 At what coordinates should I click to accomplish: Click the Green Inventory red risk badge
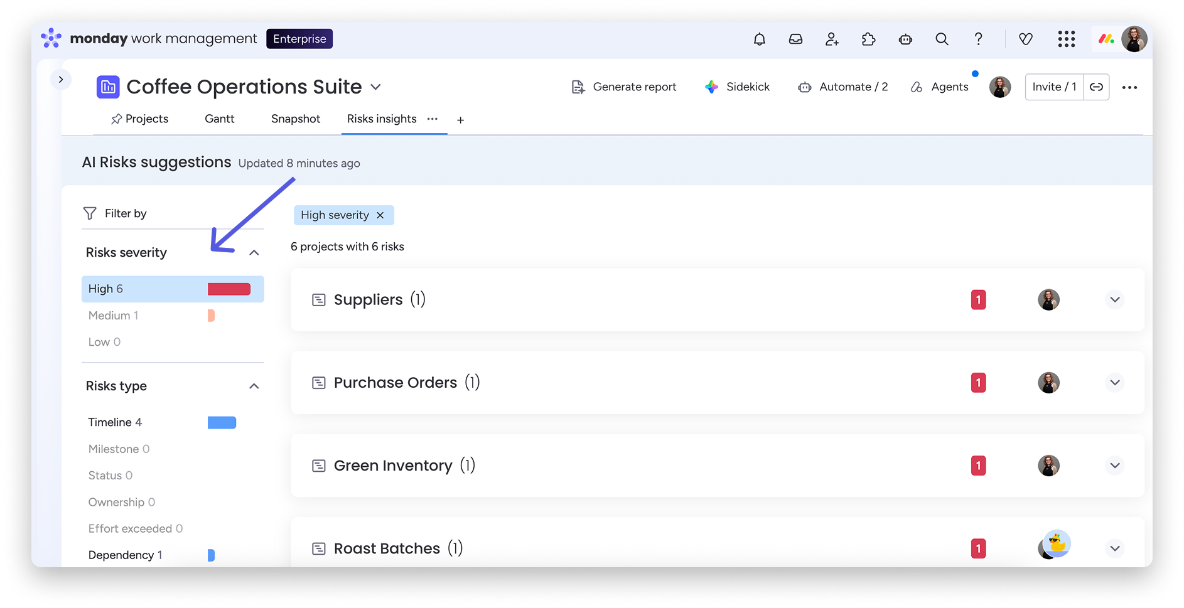pos(978,466)
